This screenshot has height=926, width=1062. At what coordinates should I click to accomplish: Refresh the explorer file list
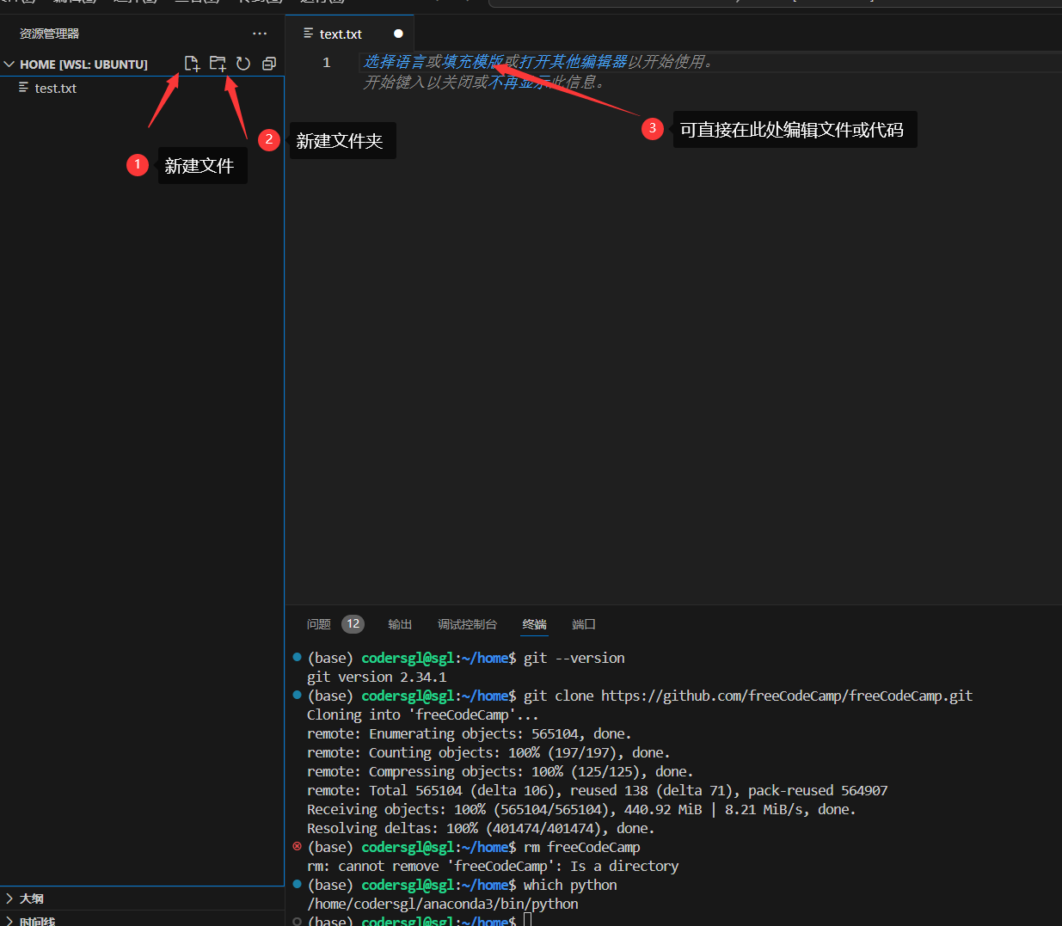(243, 64)
